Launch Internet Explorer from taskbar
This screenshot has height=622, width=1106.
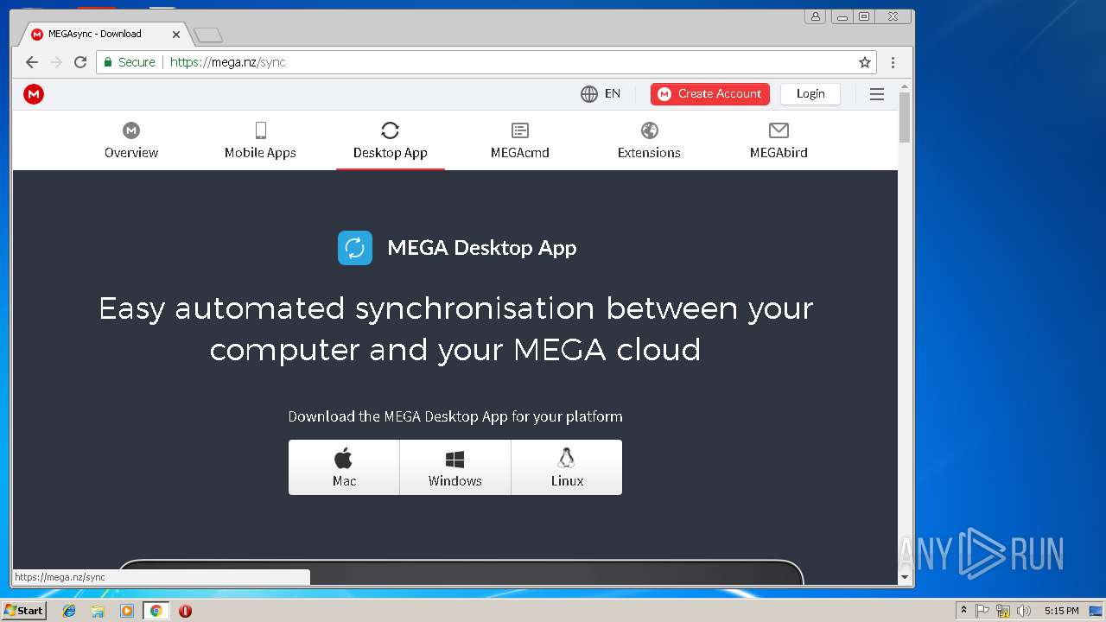coord(69,611)
